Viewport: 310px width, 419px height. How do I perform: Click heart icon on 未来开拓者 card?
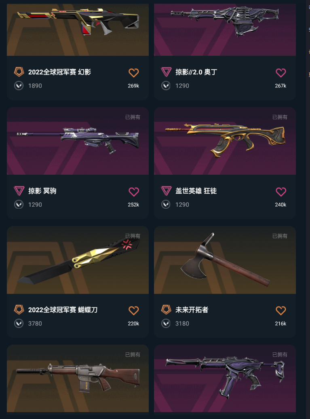[280, 311]
